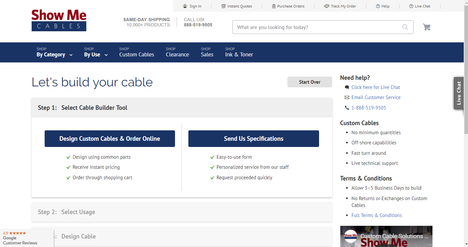This screenshot has height=247, width=468.
Task: Click the 'No minimum quantities' bullet
Action: 376,133
